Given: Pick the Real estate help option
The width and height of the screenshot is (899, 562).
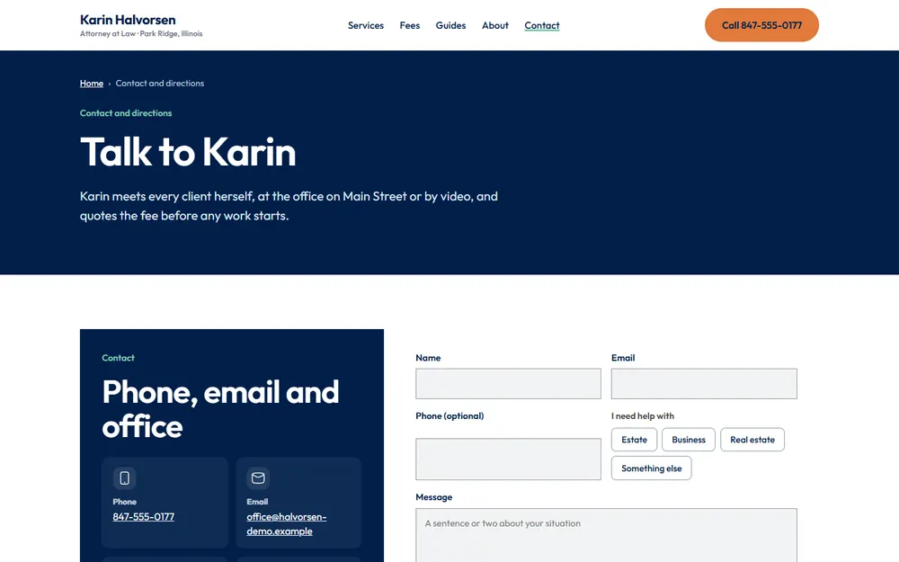Looking at the screenshot, I should 752,440.
